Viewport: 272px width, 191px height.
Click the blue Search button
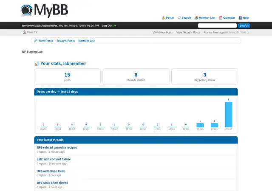pos(244,25)
